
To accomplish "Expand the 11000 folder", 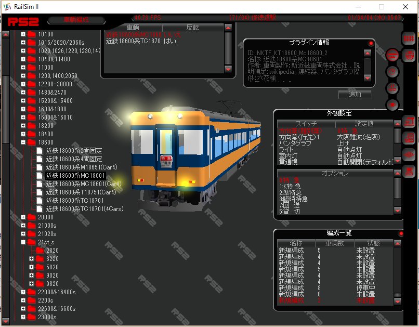I will 23,68.
